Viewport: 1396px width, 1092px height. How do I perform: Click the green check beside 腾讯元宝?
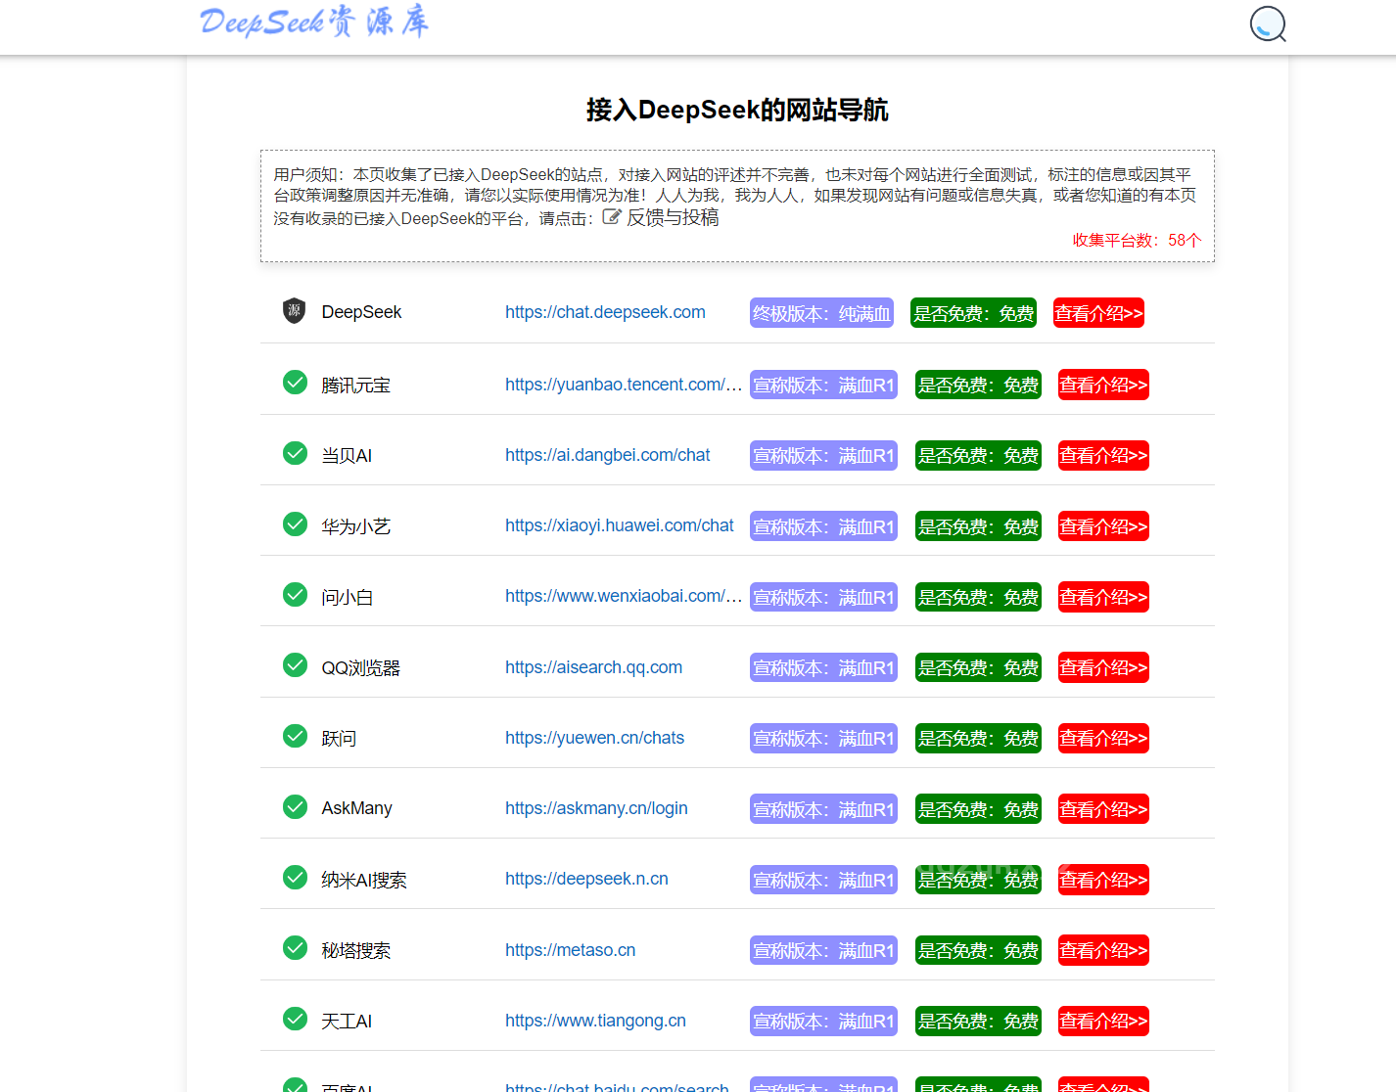coord(295,383)
